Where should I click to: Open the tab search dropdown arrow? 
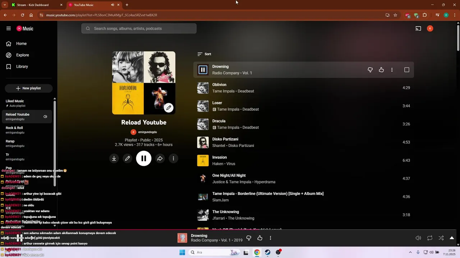[5, 5]
